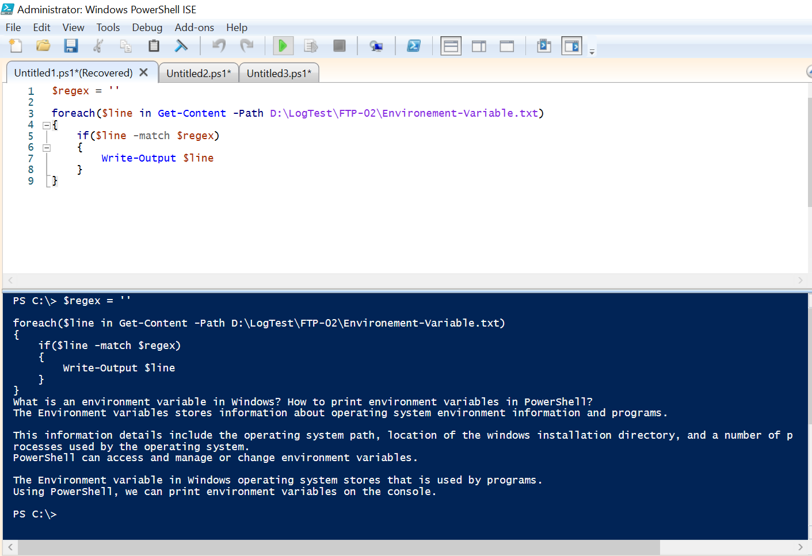Toggle Show Script Pane Right layout
Viewport: 812px width, 556px height.
[x=478, y=45]
